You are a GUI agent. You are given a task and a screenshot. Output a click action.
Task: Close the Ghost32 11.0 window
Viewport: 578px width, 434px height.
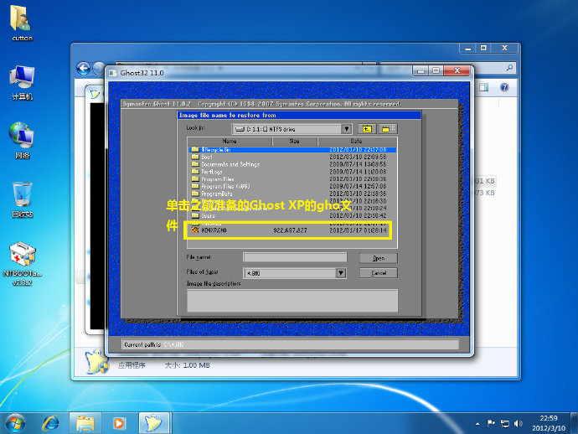tap(457, 70)
